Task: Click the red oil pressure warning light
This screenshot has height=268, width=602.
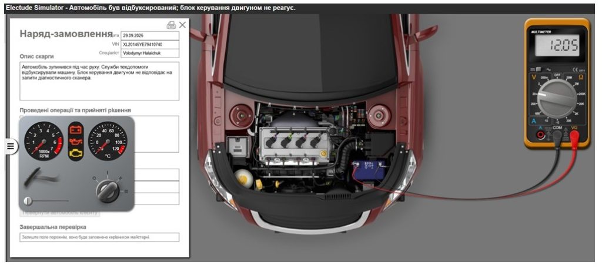Action: pos(76,141)
